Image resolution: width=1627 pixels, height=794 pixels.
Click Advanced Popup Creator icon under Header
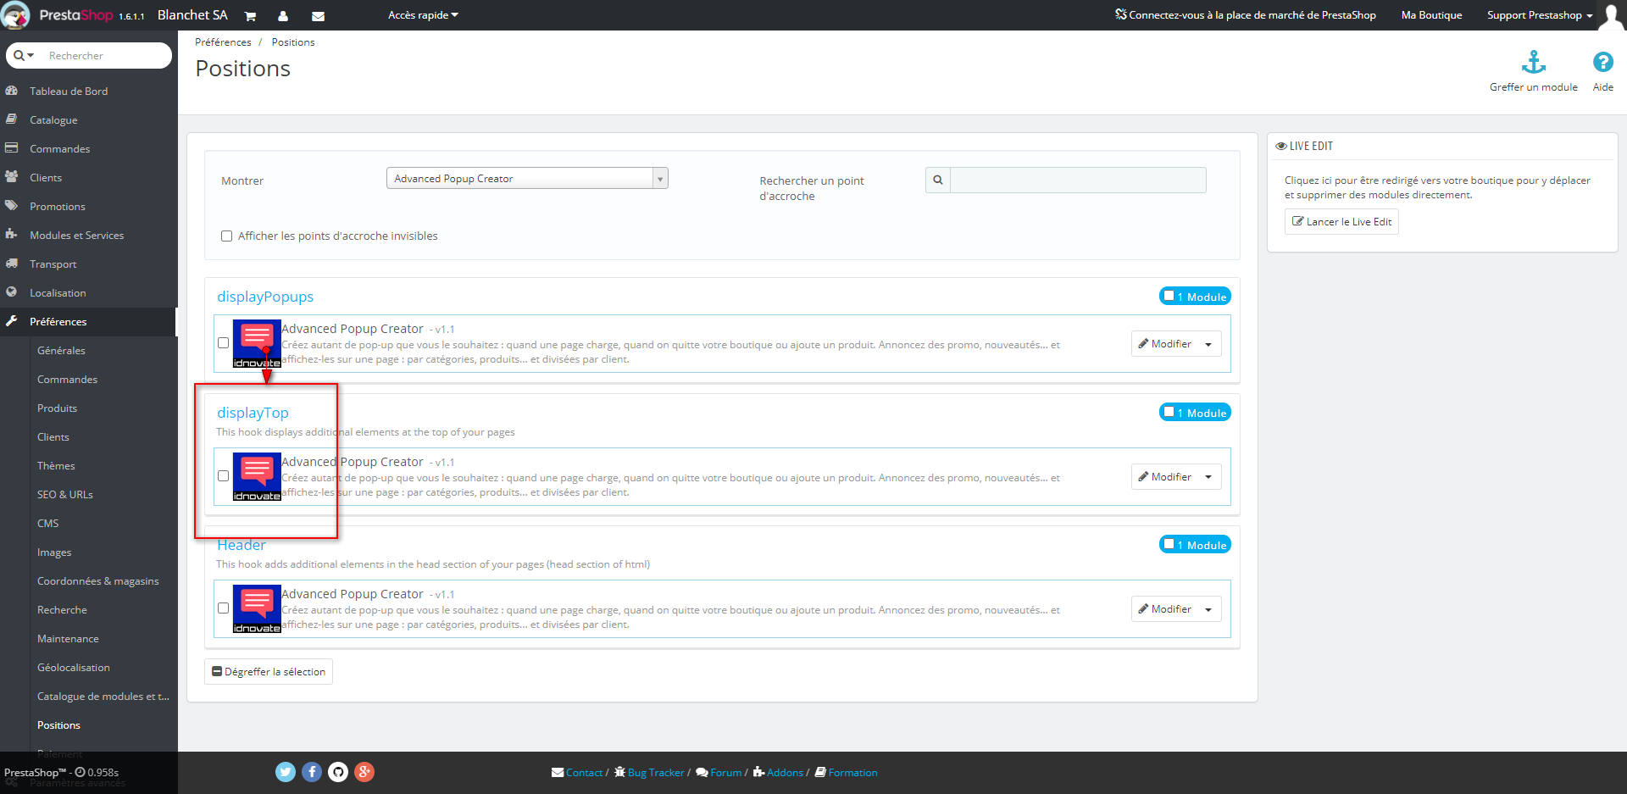(257, 609)
